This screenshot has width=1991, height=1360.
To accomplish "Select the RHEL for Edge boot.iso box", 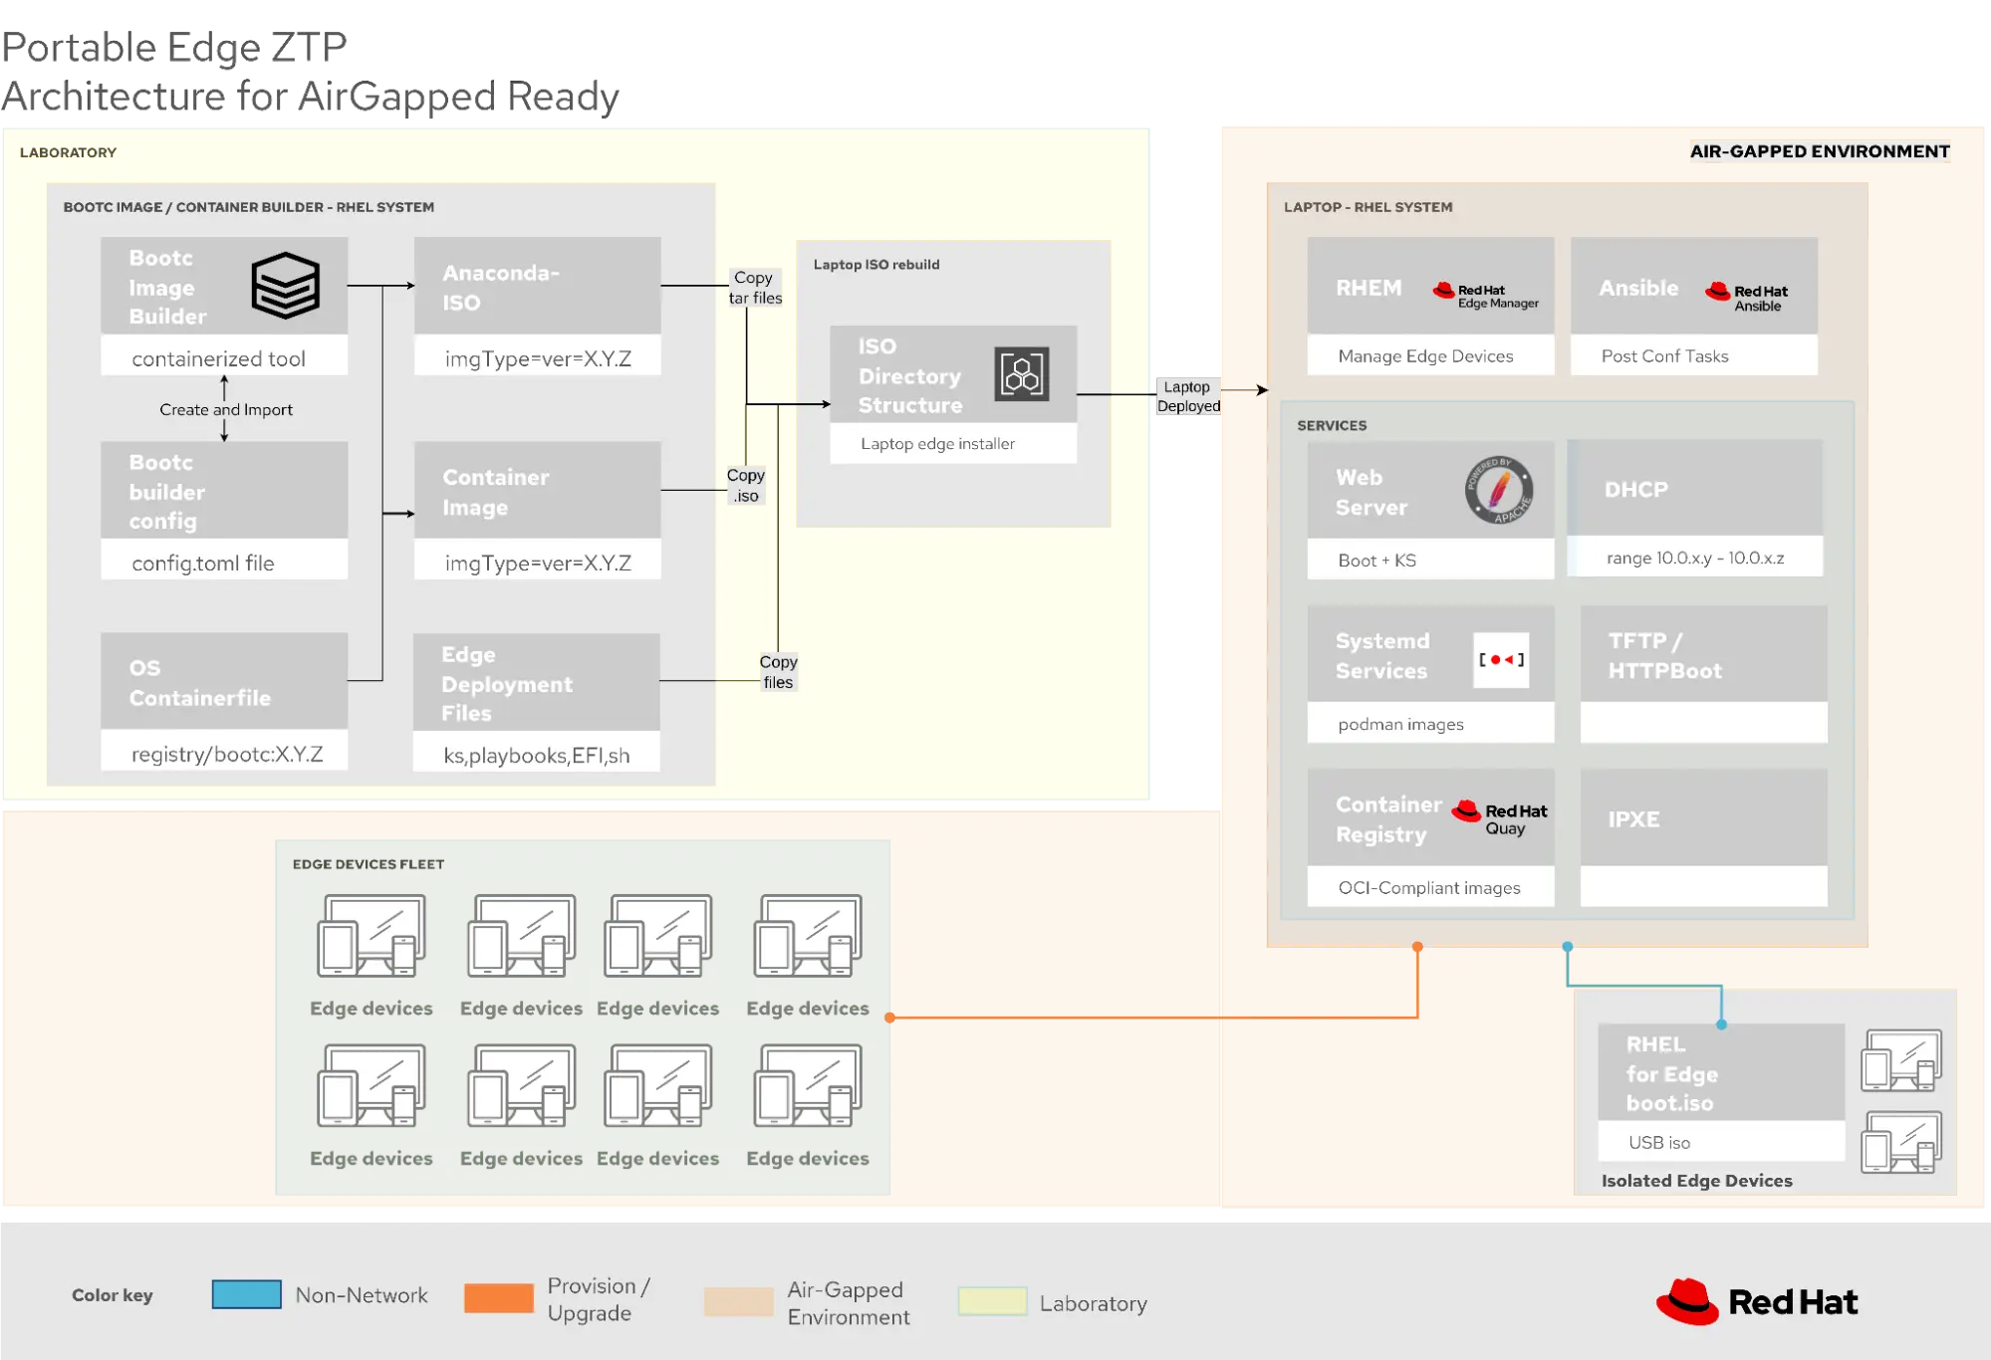I will [1722, 1093].
